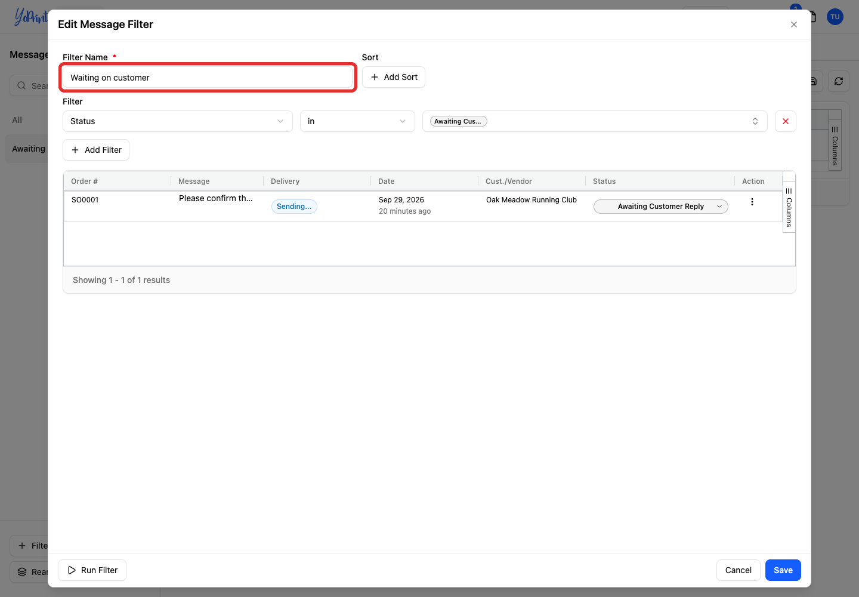Select the All filter in background sidebar

pos(17,120)
